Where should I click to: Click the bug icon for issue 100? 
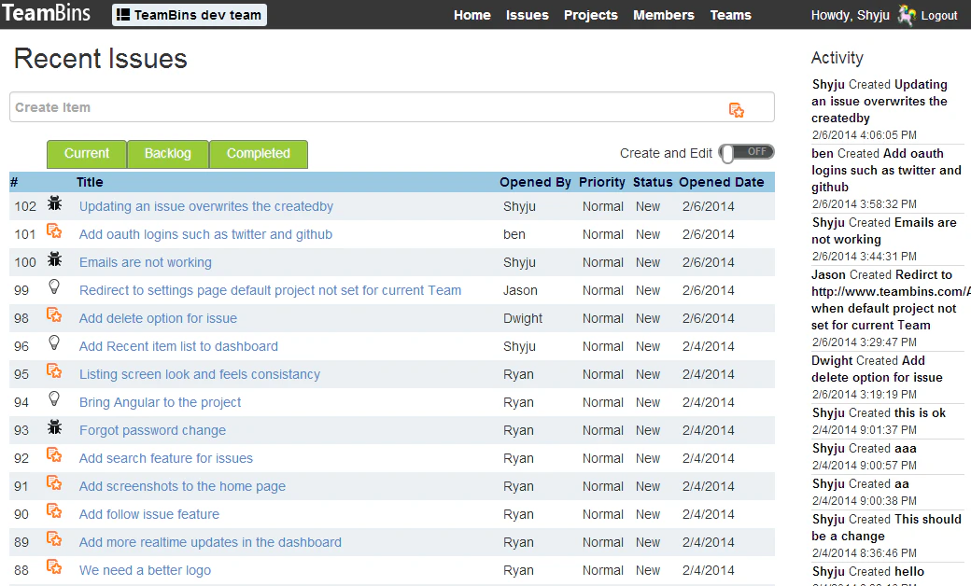[x=54, y=259]
